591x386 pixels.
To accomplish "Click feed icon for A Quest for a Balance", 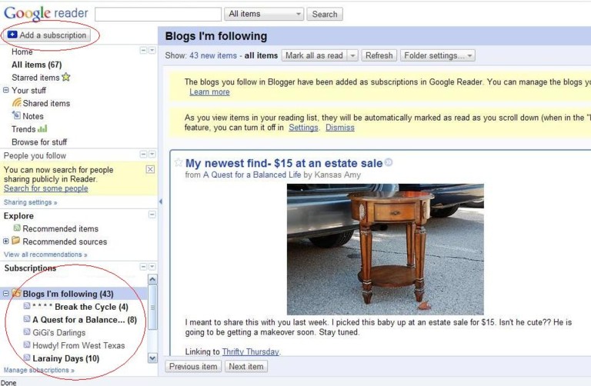I will tap(27, 319).
